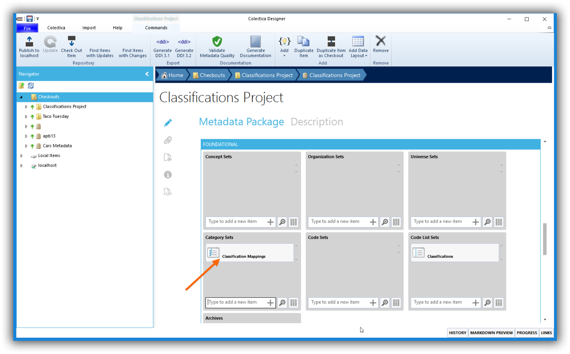
Task: Open the Help ribbon tab
Action: 117,28
